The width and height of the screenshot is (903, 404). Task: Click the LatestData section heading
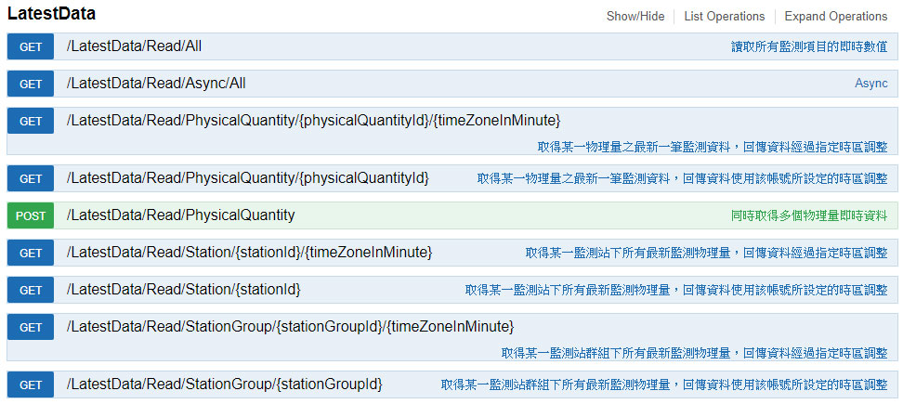tap(51, 15)
